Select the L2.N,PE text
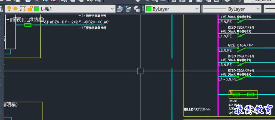This screenshot has width=275, height=120. coord(225,51)
